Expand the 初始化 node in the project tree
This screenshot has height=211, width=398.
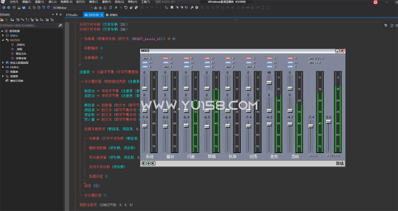3,36
